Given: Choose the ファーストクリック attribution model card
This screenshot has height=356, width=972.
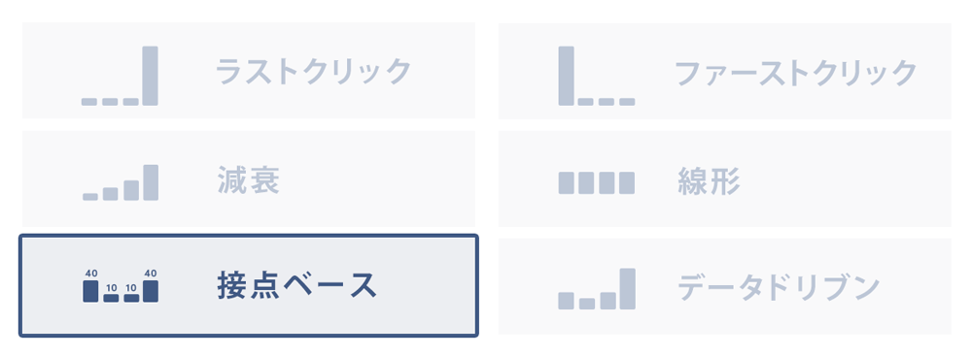Looking at the screenshot, I should [x=725, y=71].
